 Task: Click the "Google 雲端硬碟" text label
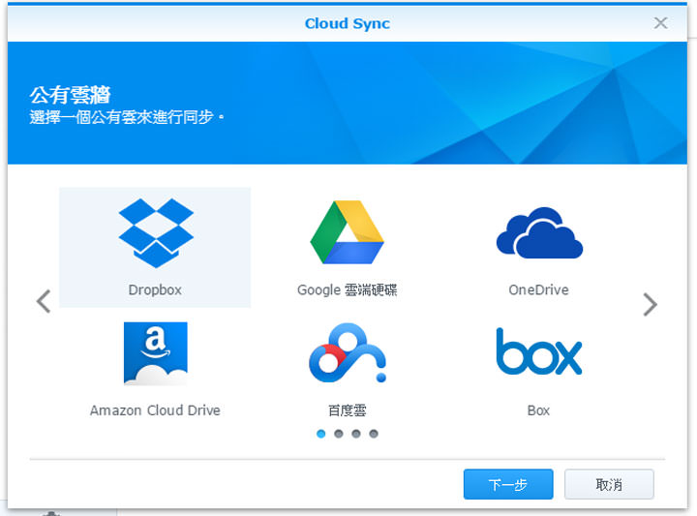click(x=347, y=289)
